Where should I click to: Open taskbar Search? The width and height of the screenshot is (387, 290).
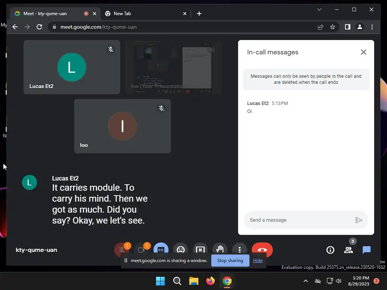coord(177,281)
